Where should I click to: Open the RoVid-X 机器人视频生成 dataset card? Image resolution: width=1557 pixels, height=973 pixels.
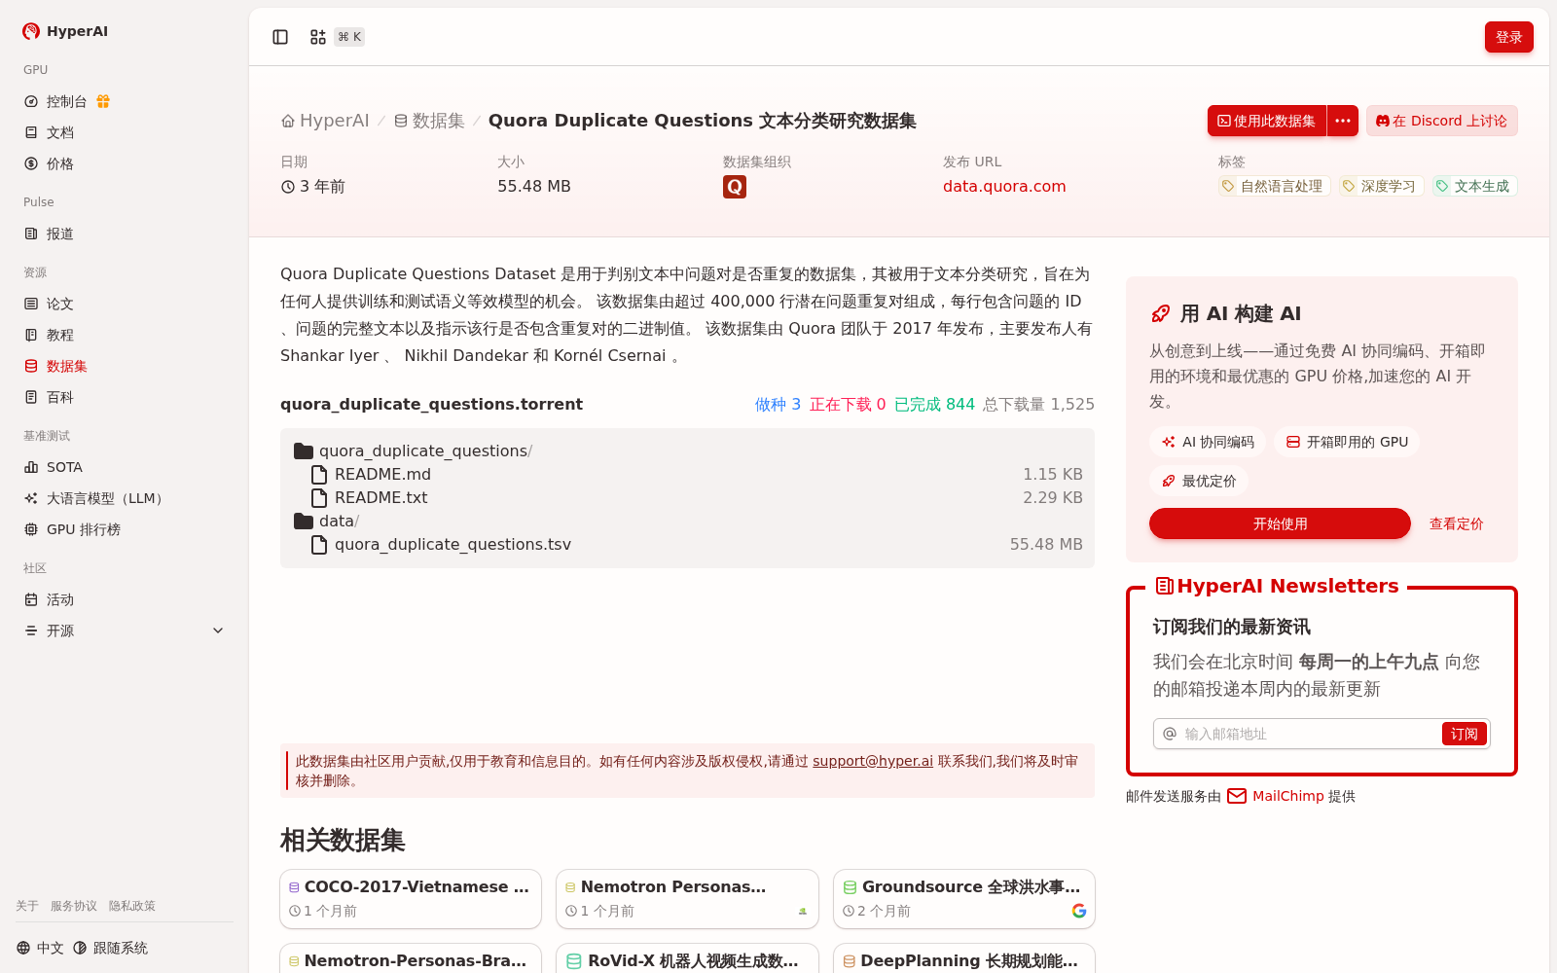pos(688,958)
